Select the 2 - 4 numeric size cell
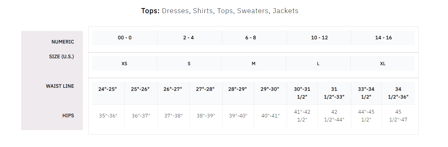This screenshot has width=448, height=147. (x=189, y=38)
